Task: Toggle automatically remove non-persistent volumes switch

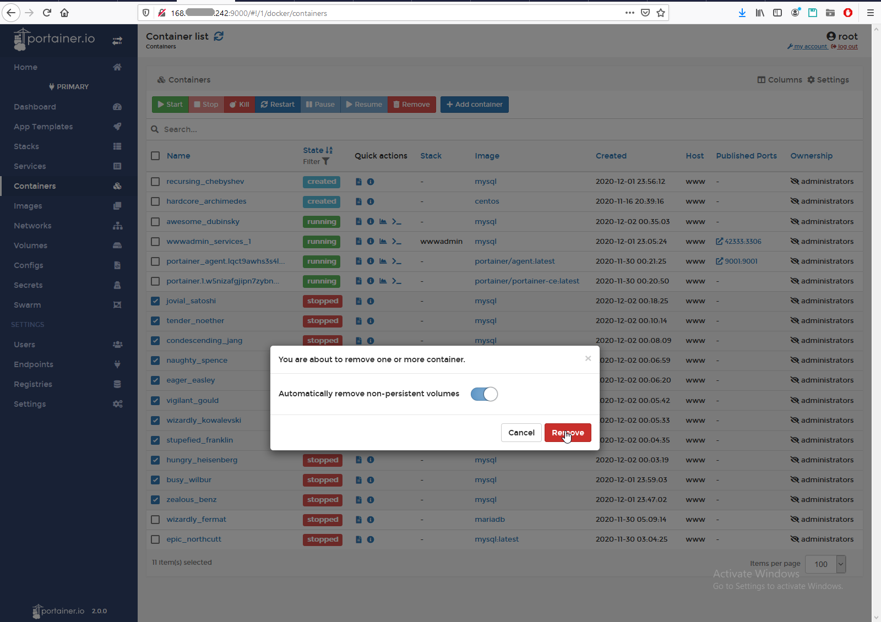Action: [x=484, y=394]
